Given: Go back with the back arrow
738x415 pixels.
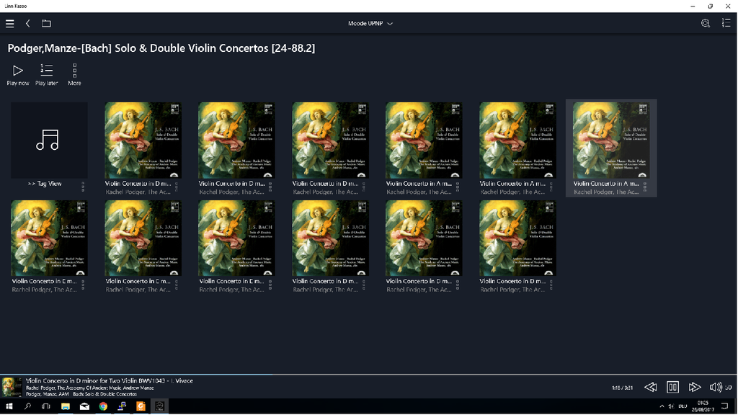Looking at the screenshot, I should (x=28, y=23).
